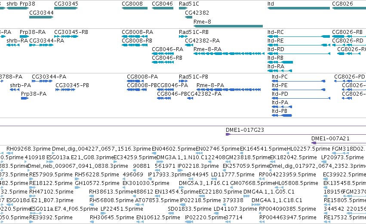Click the LP22451.5prime EST
The width and height of the screenshot is (366, 224).
pyautogui.click(x=103, y=213)
